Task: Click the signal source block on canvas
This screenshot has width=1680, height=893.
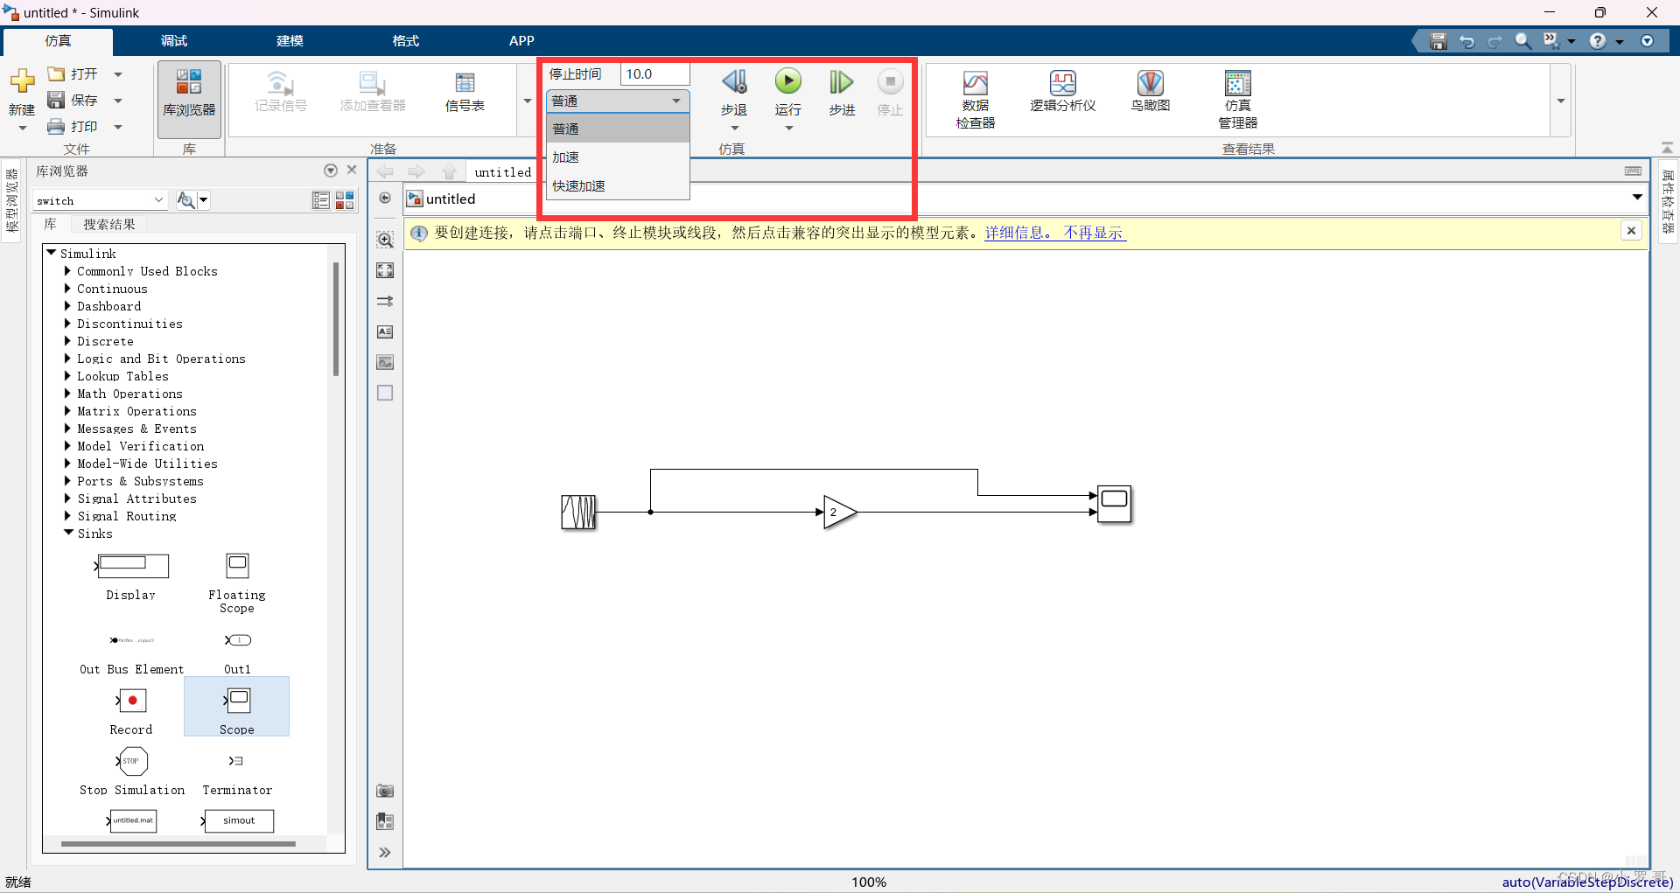Action: (578, 512)
